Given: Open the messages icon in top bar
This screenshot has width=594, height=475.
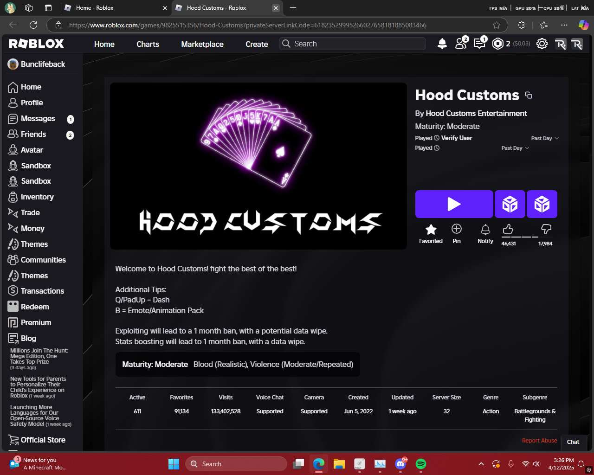Looking at the screenshot, I should (x=479, y=43).
